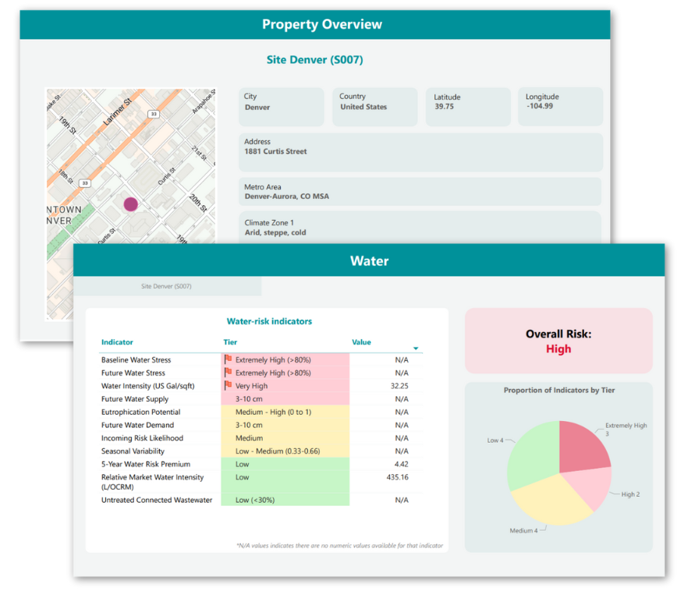Click the Address card showing 1881 Curtis Street
684x591 pixels.
pyautogui.click(x=420, y=152)
